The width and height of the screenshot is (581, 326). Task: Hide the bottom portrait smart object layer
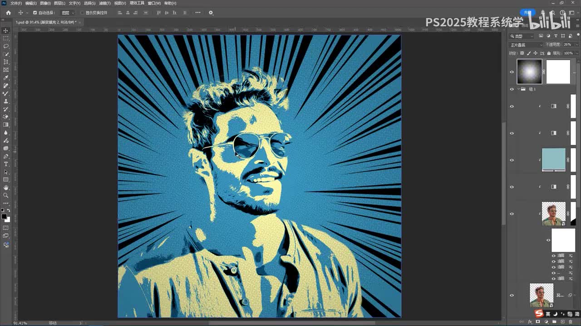tap(512, 295)
